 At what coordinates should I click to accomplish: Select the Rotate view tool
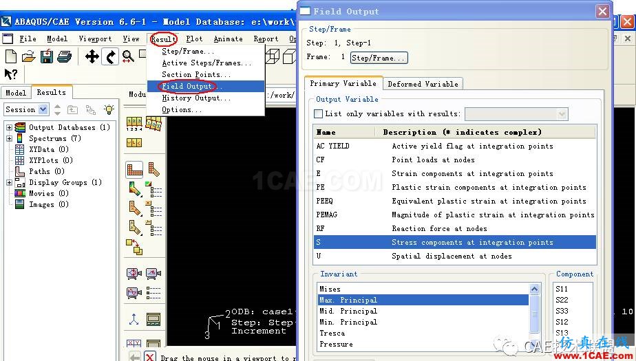point(110,56)
